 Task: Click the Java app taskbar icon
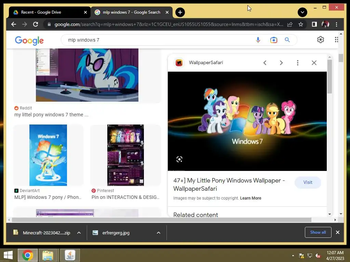(x=70, y=255)
